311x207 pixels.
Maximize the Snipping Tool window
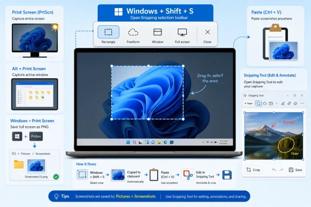295,95
